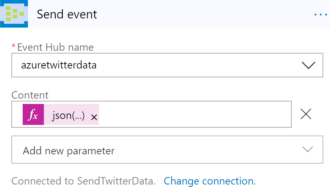Viewport: 330px width, 187px height.
Task: Click the Connected to SendTwitterData text
Action: [x=84, y=181]
